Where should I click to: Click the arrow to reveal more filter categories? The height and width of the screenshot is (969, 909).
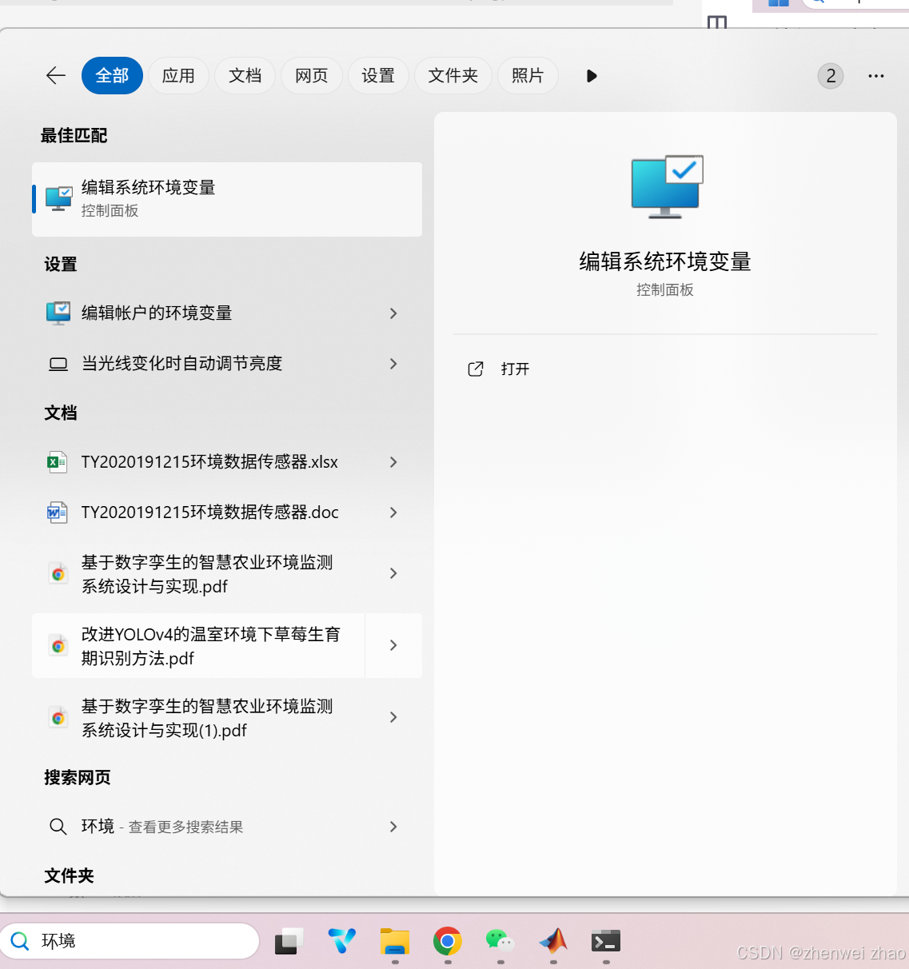tap(591, 76)
